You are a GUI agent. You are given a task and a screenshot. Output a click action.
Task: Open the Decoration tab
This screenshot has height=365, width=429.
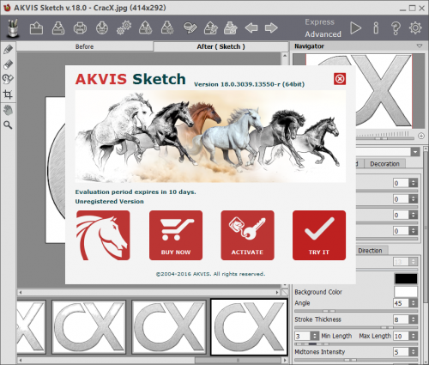point(384,164)
